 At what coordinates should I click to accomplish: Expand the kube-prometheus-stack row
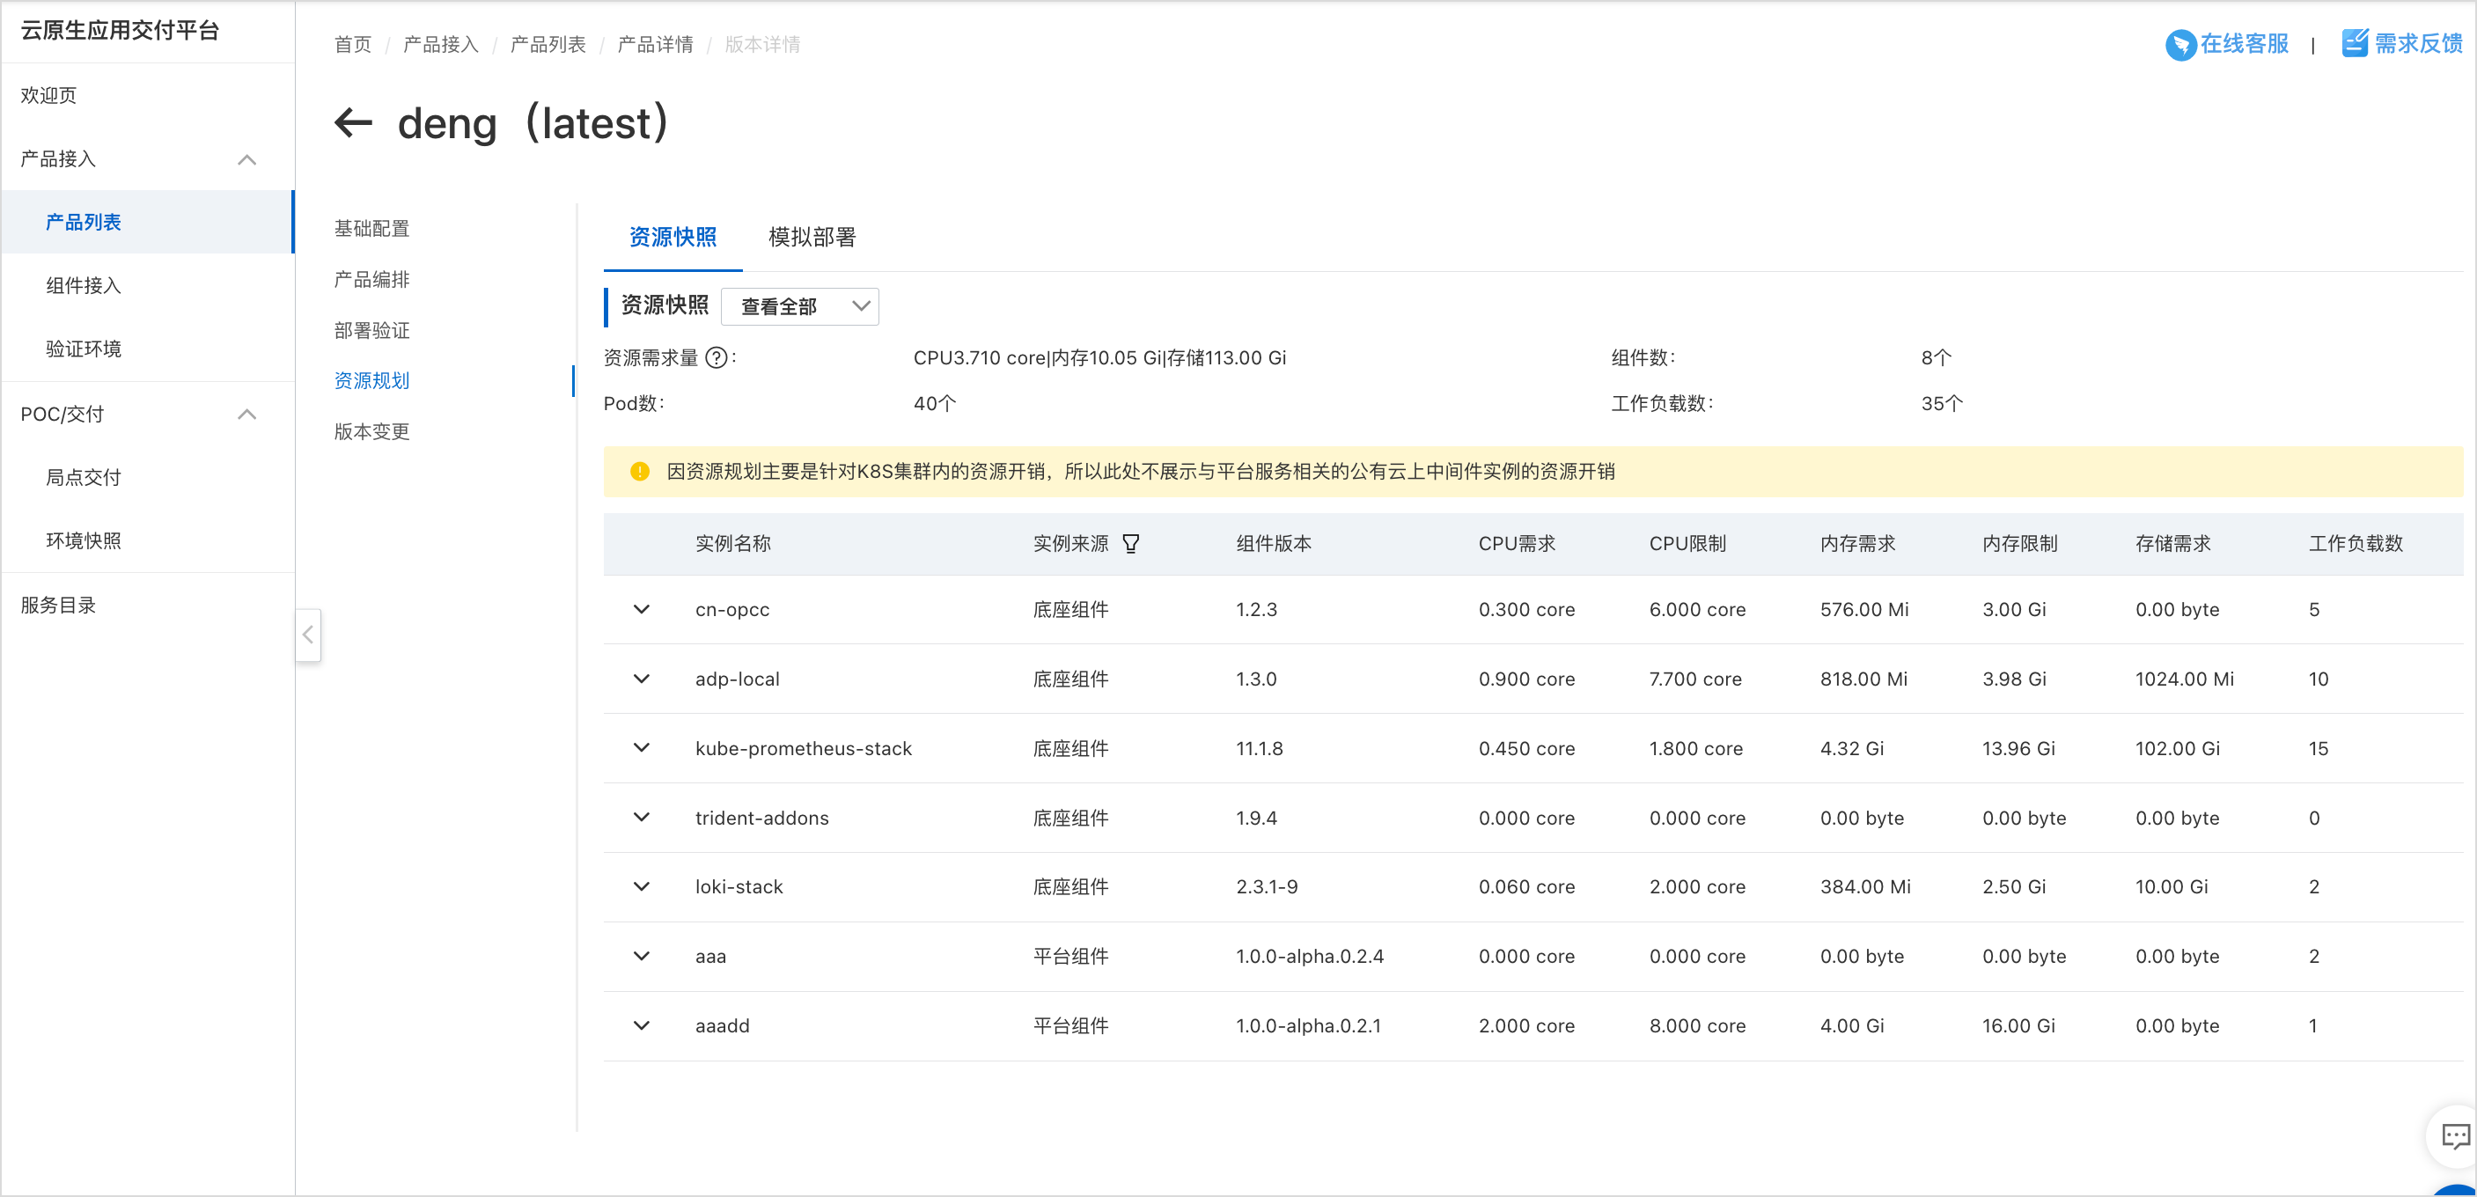642,748
